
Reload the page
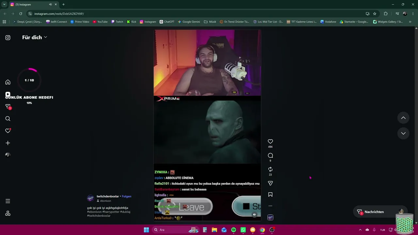coord(21,14)
